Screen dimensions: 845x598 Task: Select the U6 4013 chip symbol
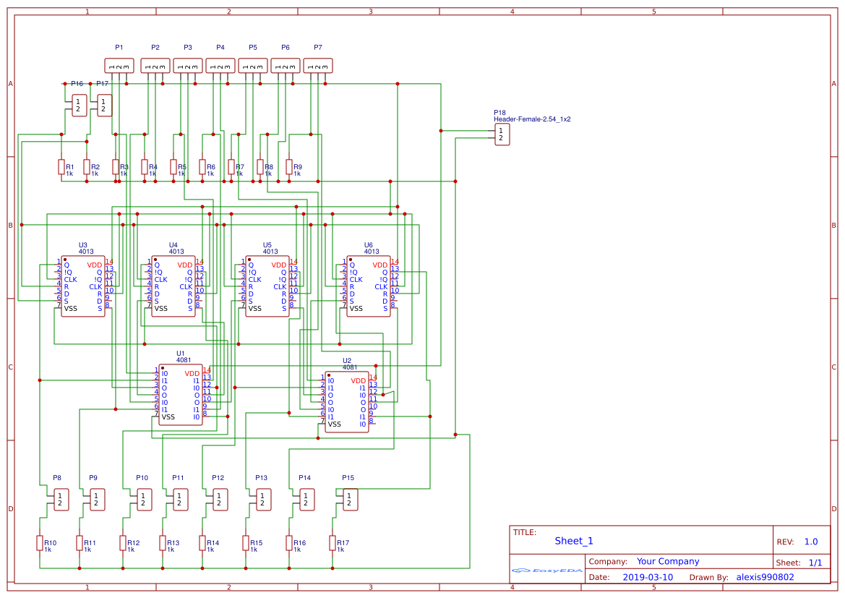coord(369,286)
